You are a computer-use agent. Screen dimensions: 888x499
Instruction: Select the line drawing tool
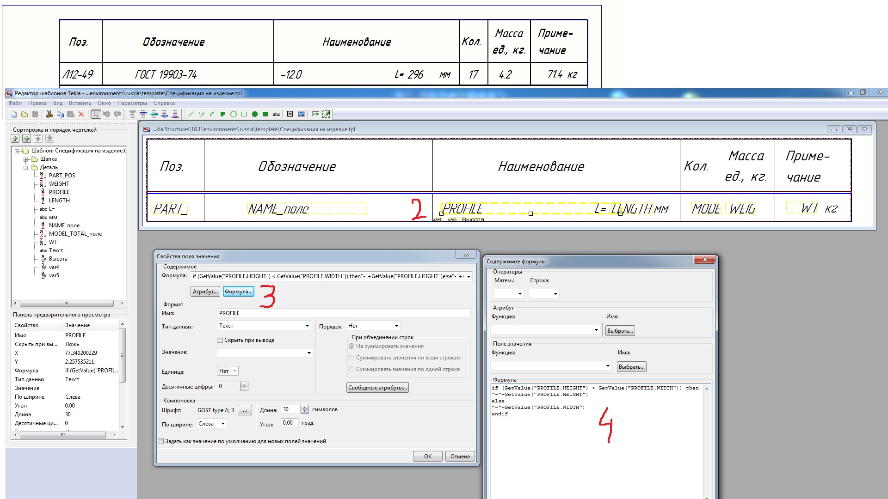[191, 114]
